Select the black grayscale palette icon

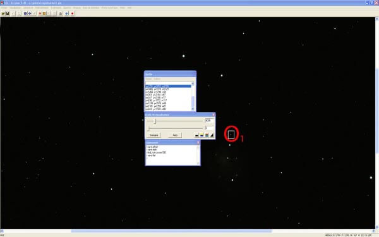(196, 135)
